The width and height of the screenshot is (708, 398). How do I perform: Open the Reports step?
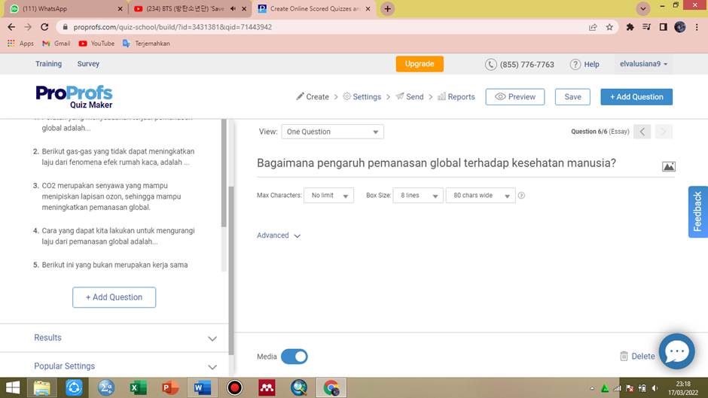click(456, 96)
